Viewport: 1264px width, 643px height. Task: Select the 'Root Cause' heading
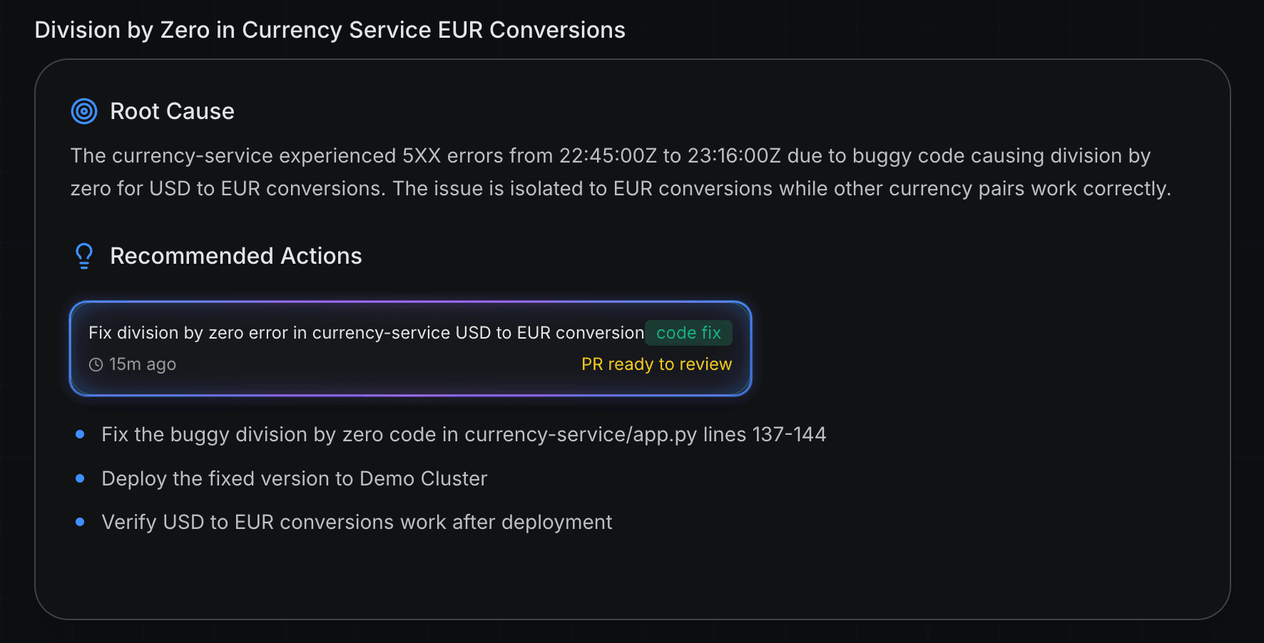(x=172, y=111)
